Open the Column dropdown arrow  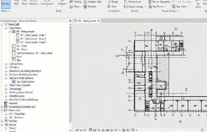click(x=62, y=6)
